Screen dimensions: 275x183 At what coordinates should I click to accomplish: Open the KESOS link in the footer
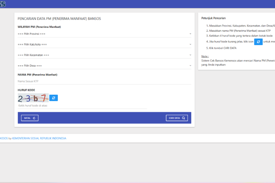[4, 138]
